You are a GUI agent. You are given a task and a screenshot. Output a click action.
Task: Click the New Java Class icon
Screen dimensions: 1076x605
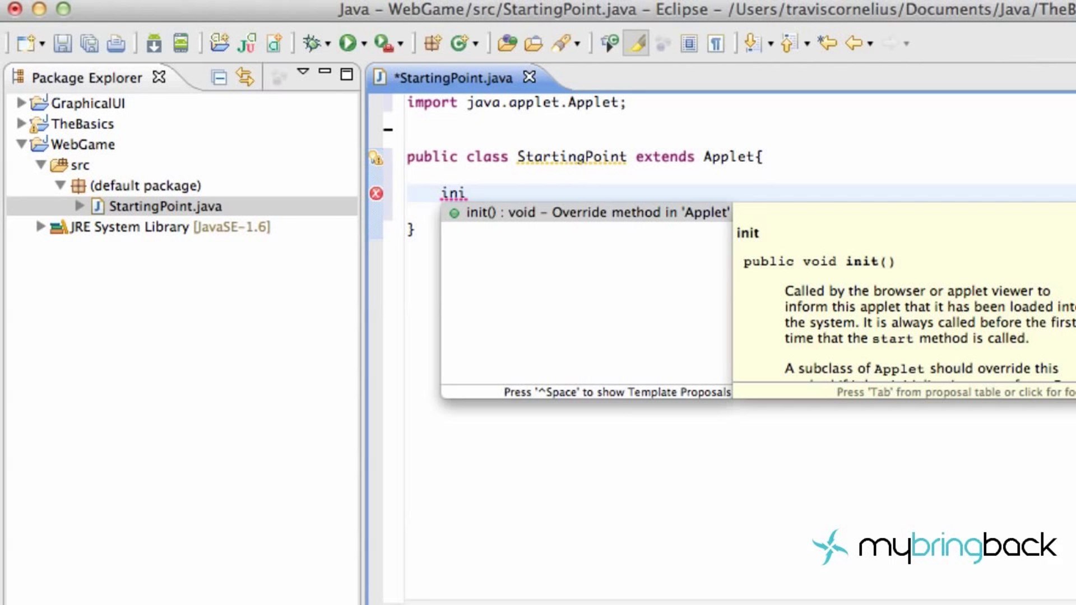pos(460,43)
